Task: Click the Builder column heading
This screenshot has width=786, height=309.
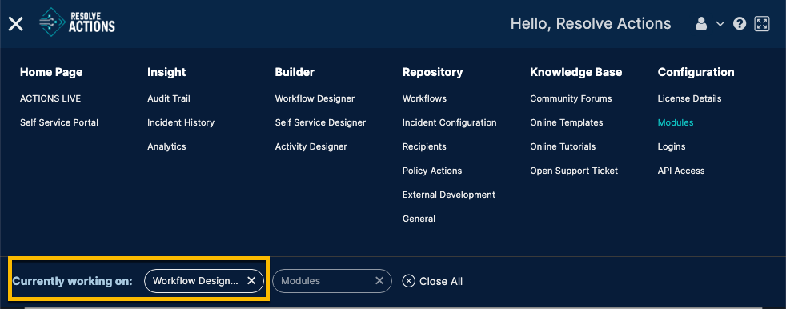Action: pyautogui.click(x=295, y=72)
